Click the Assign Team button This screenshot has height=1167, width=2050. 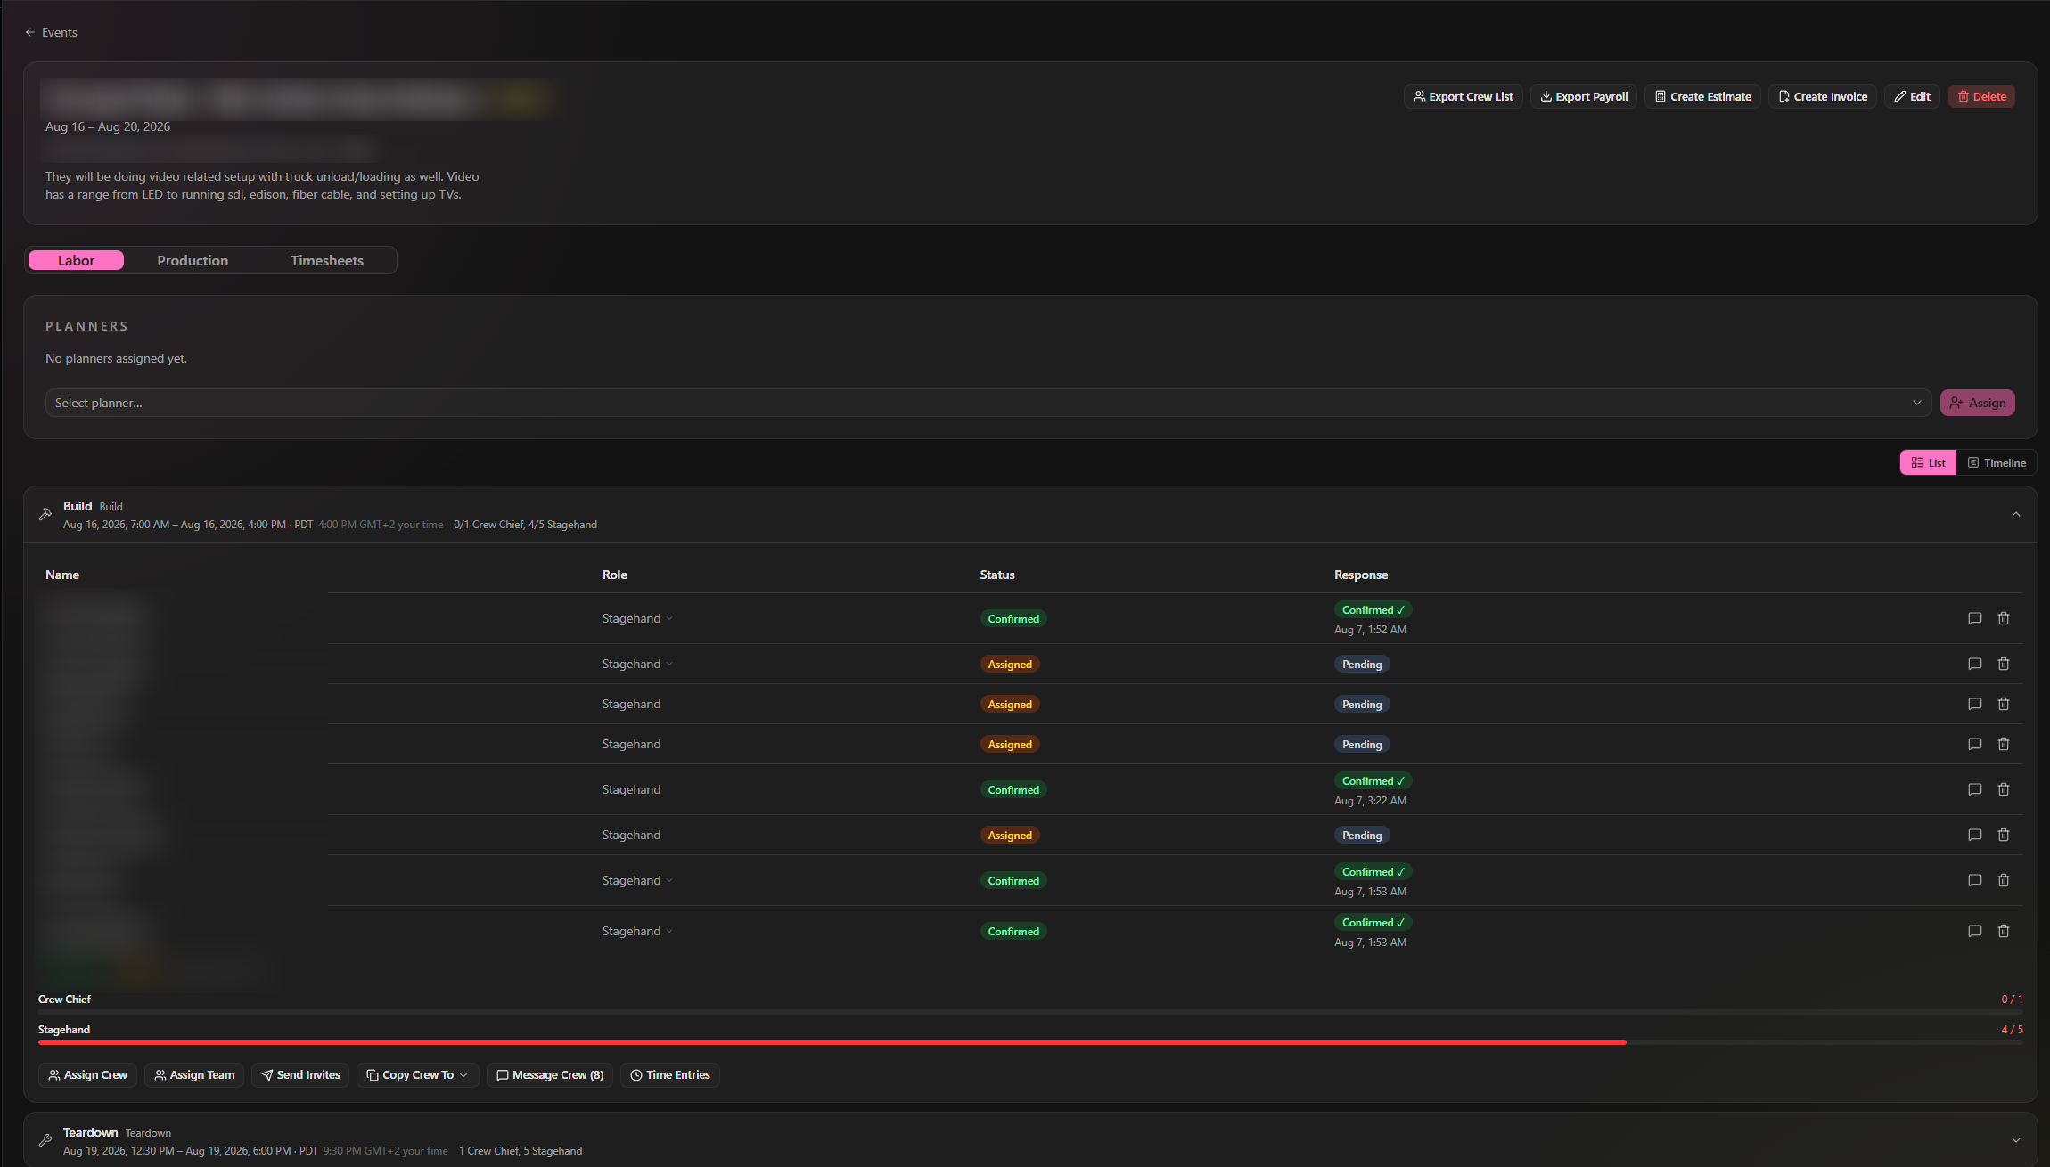(194, 1074)
